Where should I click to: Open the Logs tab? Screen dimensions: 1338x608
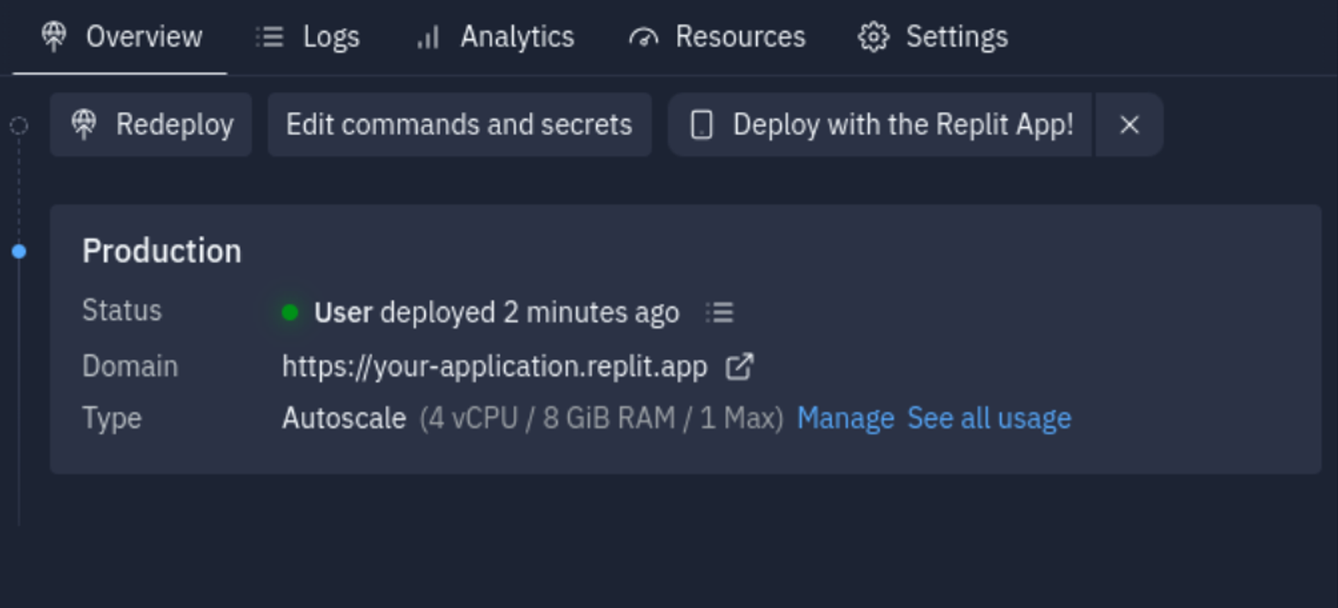(x=307, y=37)
